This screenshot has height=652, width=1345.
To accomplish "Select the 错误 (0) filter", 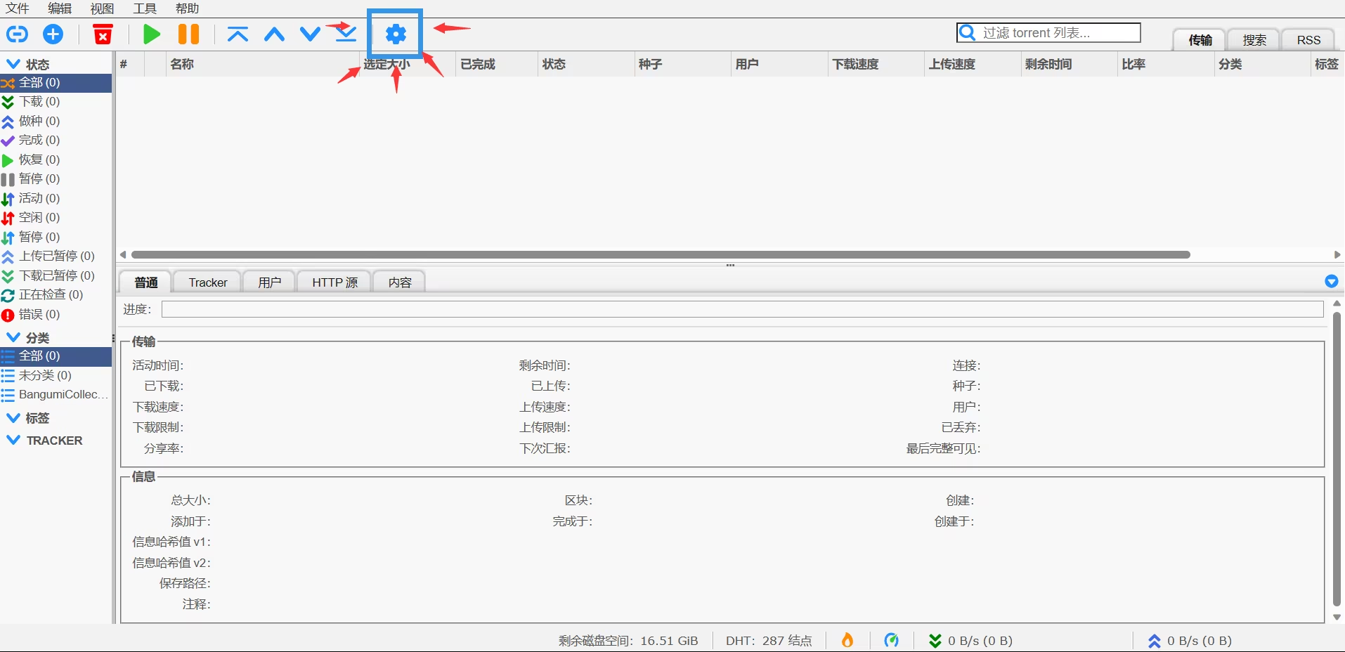I will coord(56,315).
